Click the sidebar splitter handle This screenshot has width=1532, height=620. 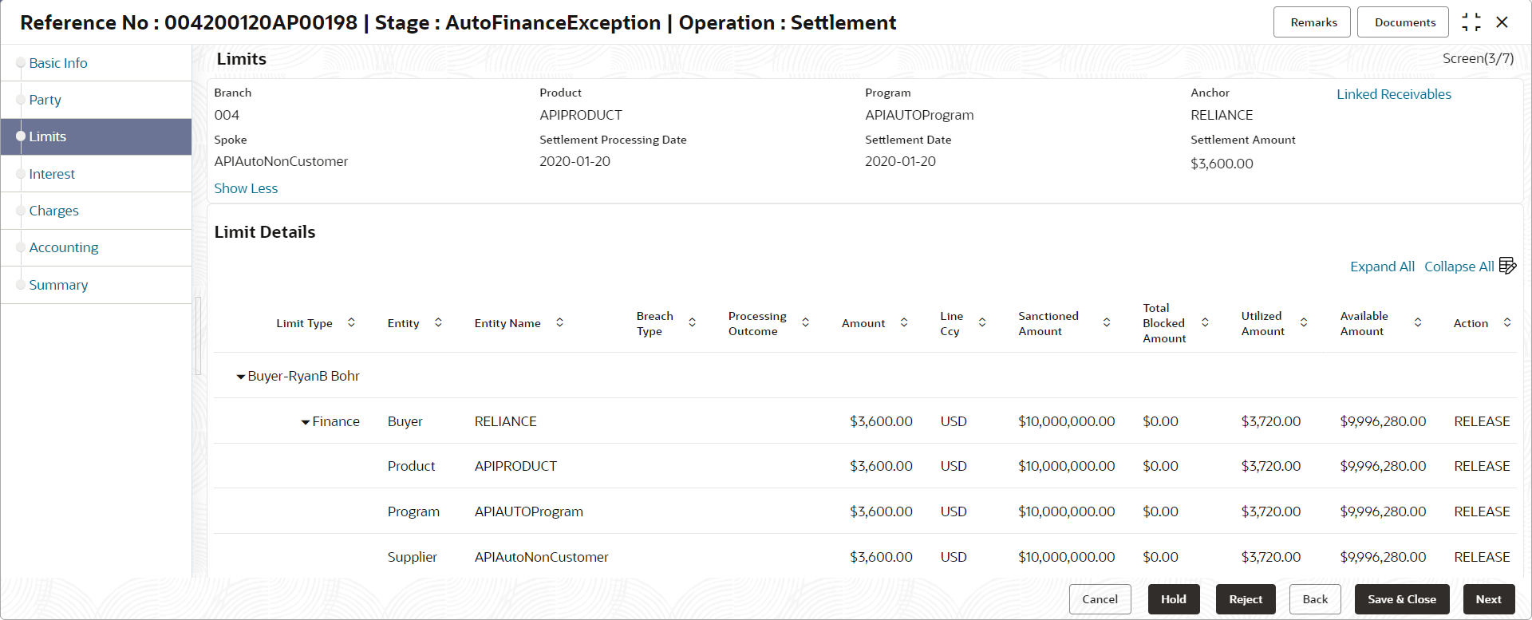[x=198, y=335]
